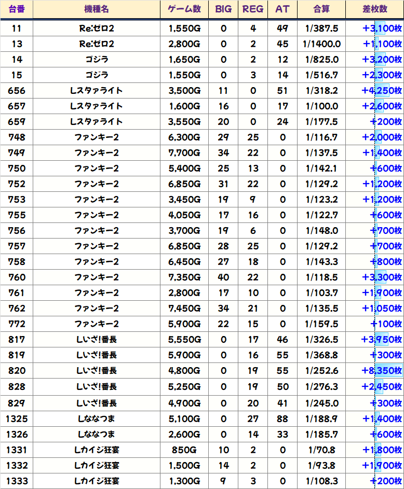
Task: Click the ゲーム数 column header
Action: tap(184, 9)
